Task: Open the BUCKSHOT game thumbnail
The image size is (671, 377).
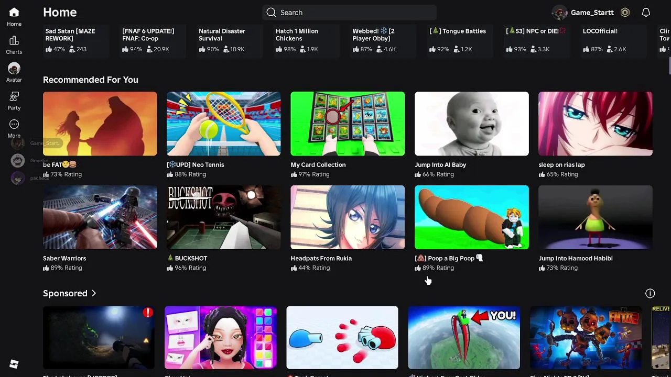Action: tap(223, 217)
